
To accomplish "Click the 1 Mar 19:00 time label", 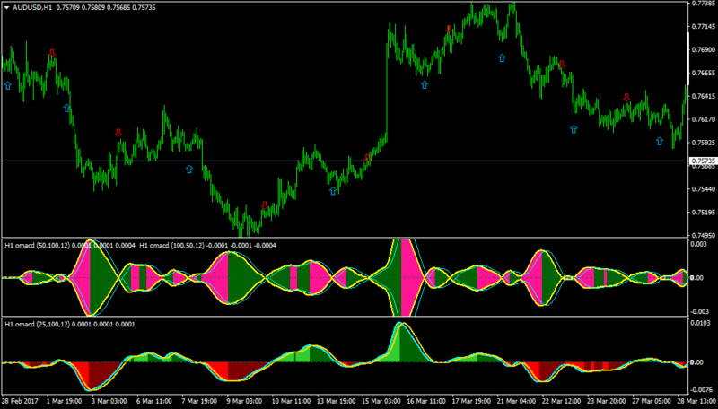I will click(64, 401).
